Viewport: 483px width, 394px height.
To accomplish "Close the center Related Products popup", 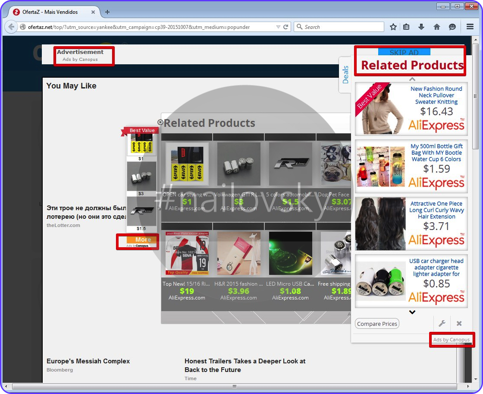I will tap(160, 123).
